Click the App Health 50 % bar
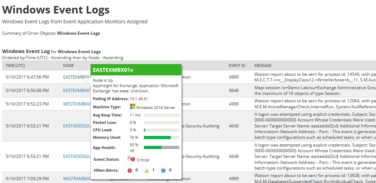The width and height of the screenshot is (376, 183). coord(161,147)
